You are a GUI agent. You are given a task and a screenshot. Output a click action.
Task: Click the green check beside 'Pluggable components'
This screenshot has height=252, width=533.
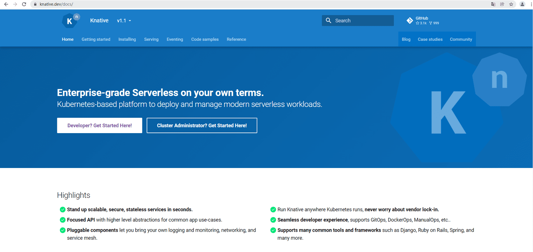62,230
